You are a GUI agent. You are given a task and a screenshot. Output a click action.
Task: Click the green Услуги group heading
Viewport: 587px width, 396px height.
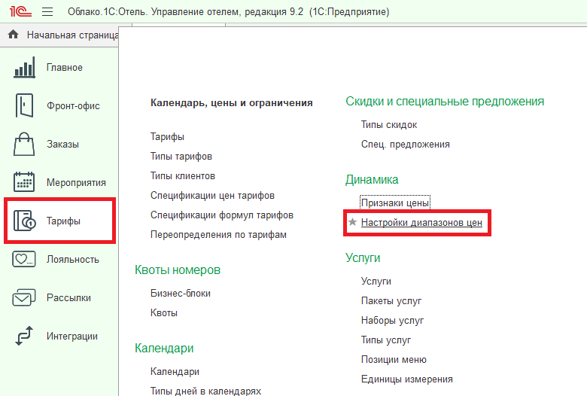(363, 257)
